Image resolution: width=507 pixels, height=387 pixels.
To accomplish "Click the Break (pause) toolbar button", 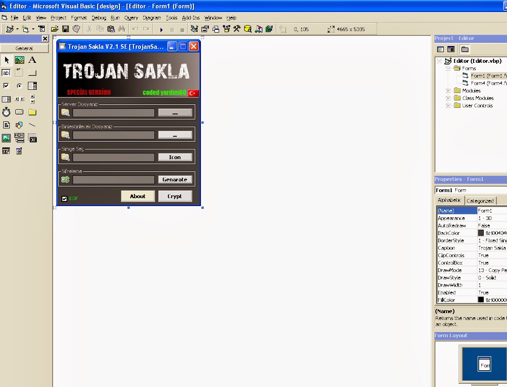I will pos(172,29).
